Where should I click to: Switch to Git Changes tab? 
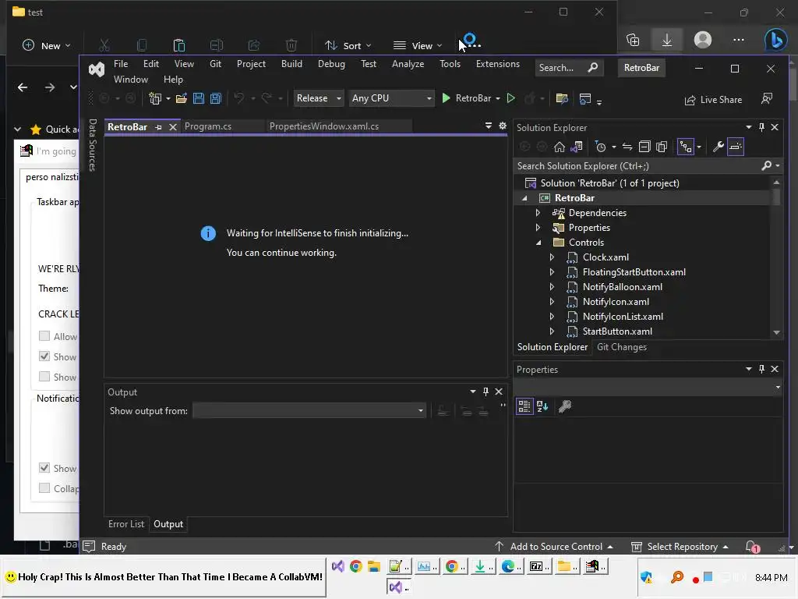tap(621, 347)
